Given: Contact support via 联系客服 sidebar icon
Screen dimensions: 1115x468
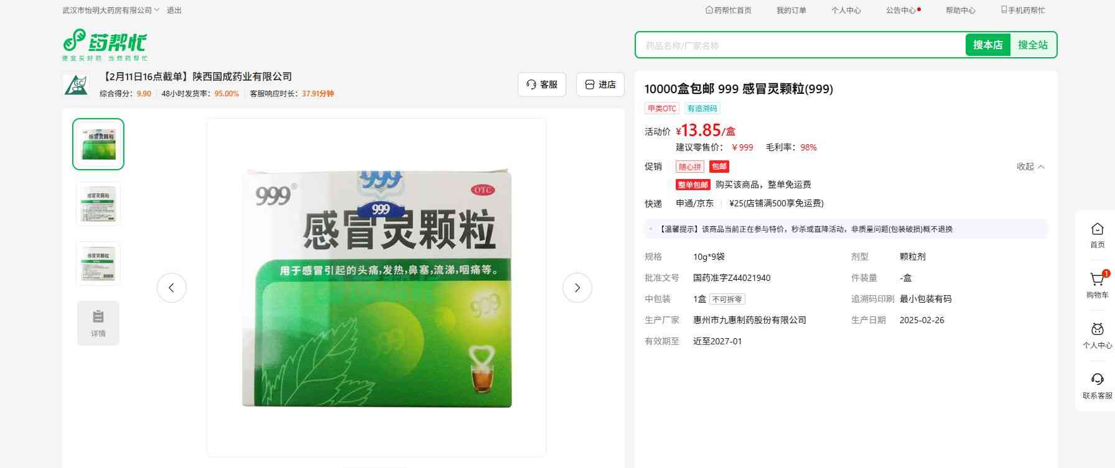Looking at the screenshot, I should pyautogui.click(x=1097, y=385).
